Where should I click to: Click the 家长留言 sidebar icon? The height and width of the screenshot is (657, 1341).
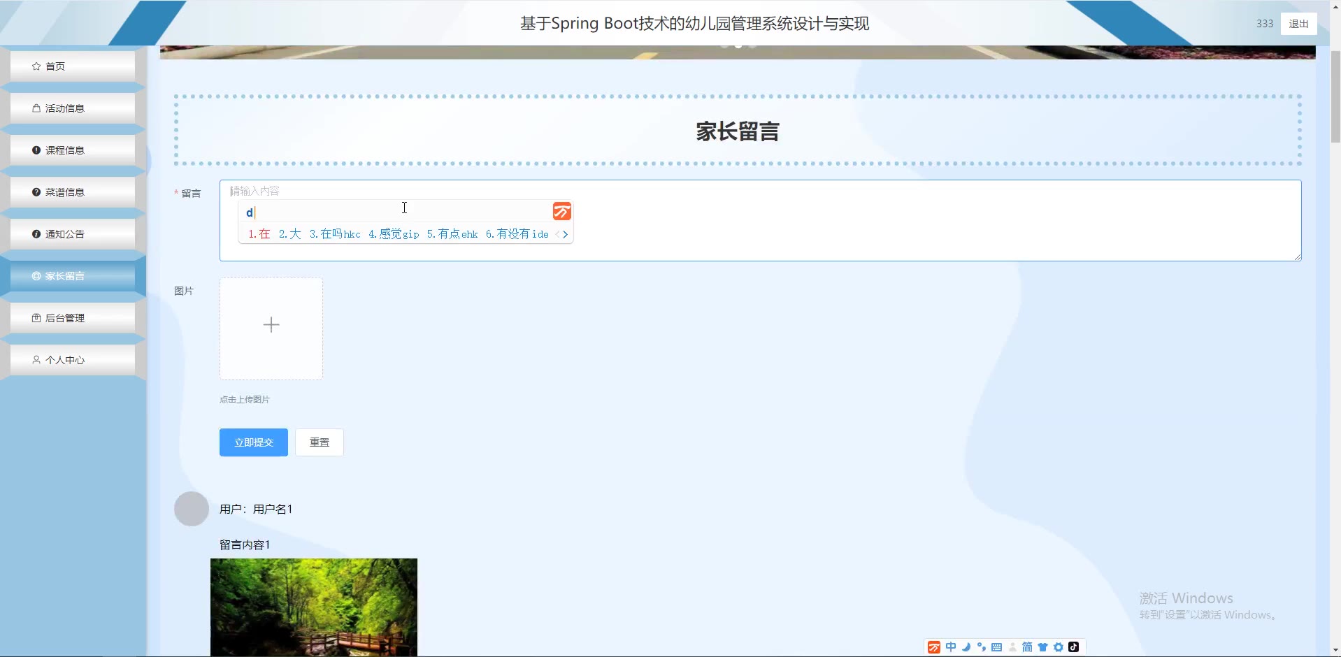coord(36,276)
